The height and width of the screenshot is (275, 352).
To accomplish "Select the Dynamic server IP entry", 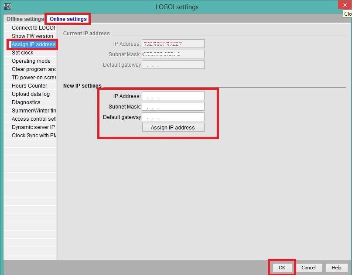I will [33, 127].
